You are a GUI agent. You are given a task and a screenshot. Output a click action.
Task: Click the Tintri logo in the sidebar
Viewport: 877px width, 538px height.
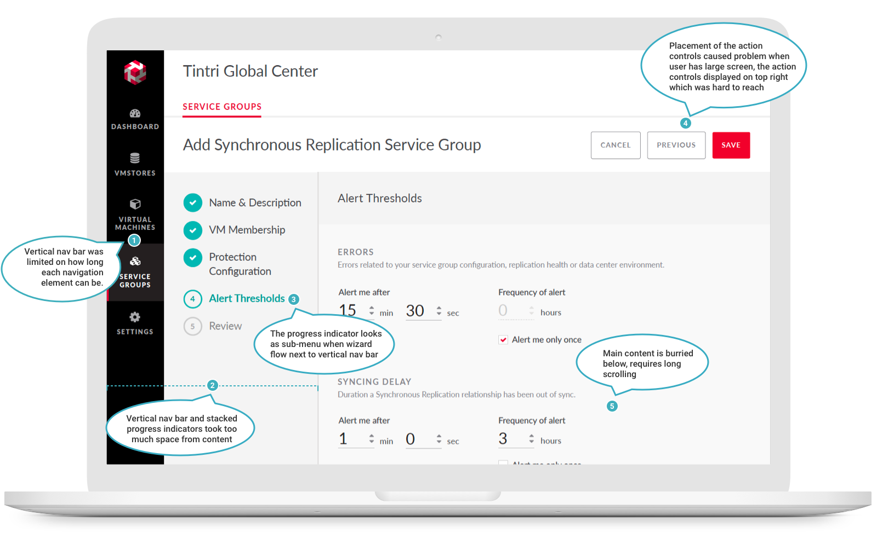point(135,72)
